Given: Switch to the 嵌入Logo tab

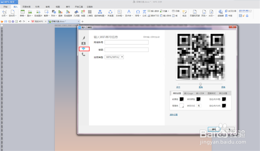Looking at the screenshot, I should (188, 93).
